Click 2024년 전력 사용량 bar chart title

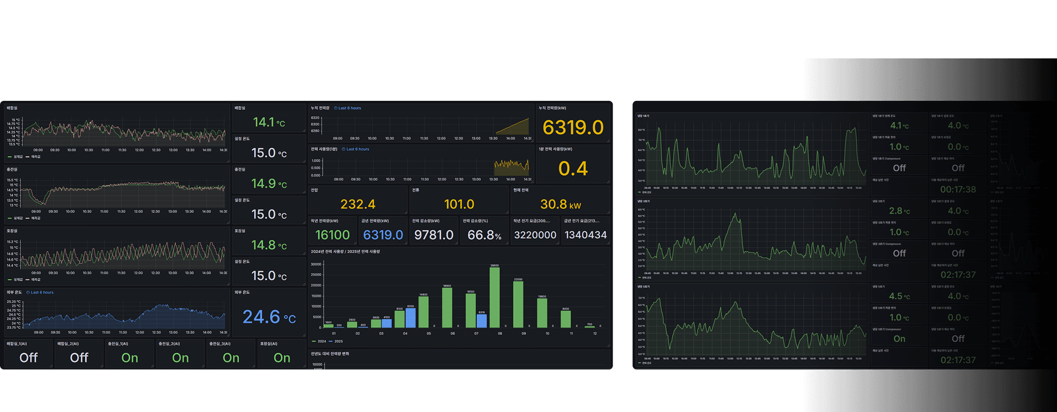pyautogui.click(x=345, y=252)
